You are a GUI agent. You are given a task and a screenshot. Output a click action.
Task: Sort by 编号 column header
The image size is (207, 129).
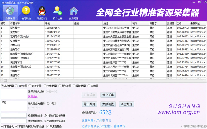tap(5, 23)
